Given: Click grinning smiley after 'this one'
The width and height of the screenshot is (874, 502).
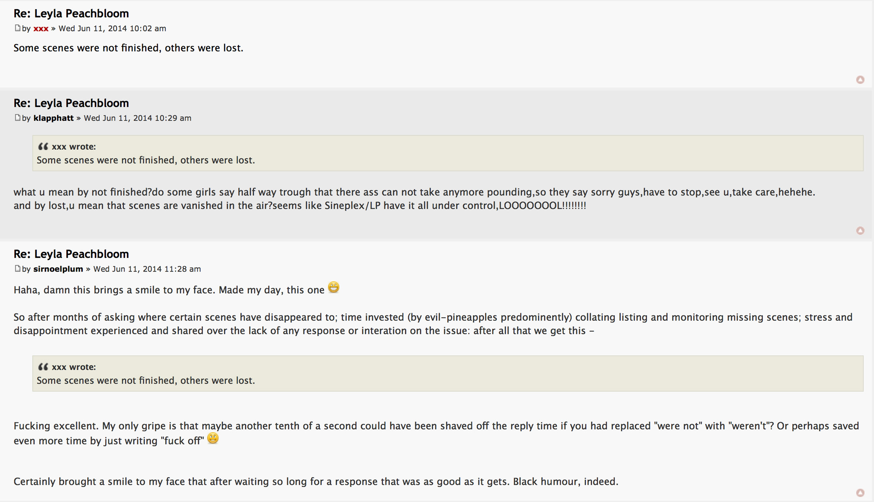Looking at the screenshot, I should 333,288.
